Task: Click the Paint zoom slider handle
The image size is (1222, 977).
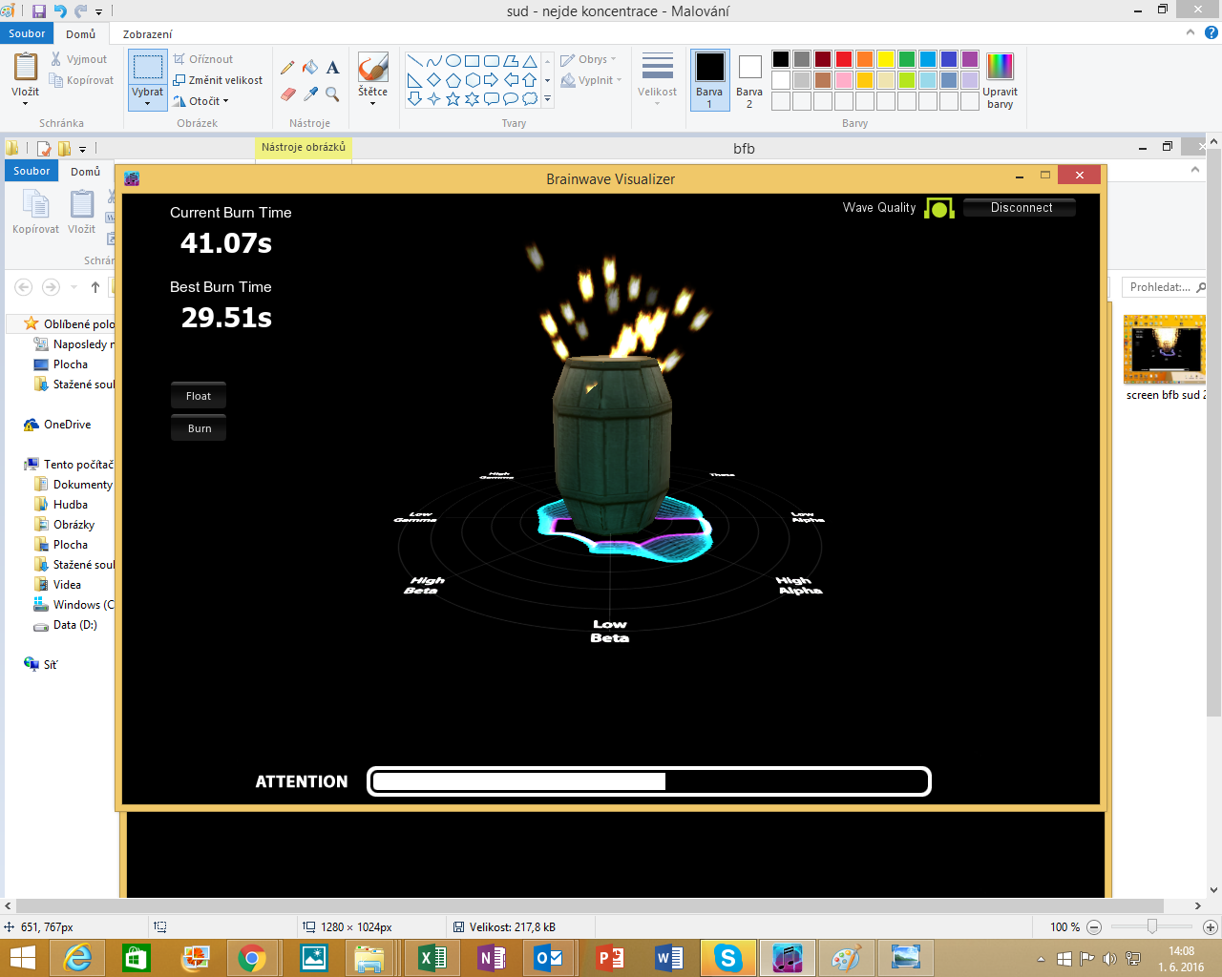Action: point(1152,926)
